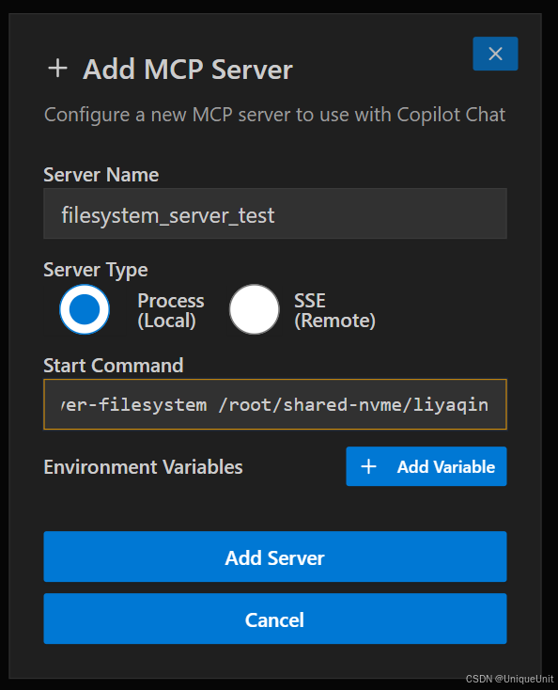Click the Process (Local) label text
This screenshot has width=558, height=690.
pos(171,310)
